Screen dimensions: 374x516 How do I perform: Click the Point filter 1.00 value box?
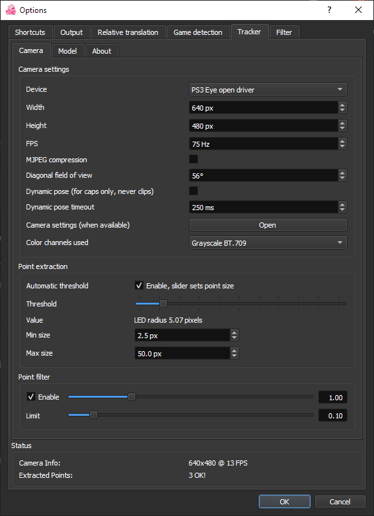tap(333, 398)
